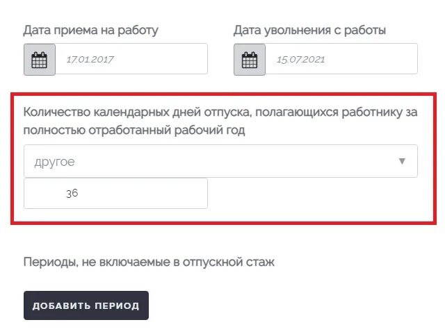Click the calendar button beside 17.01.2017
Screen dimensions: 445x336
(40, 59)
